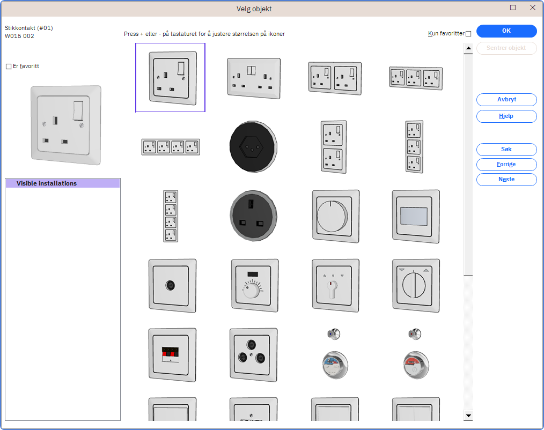Screen dimensions: 544x430
Task: Pick the blank display panel icon
Action: (x=416, y=216)
